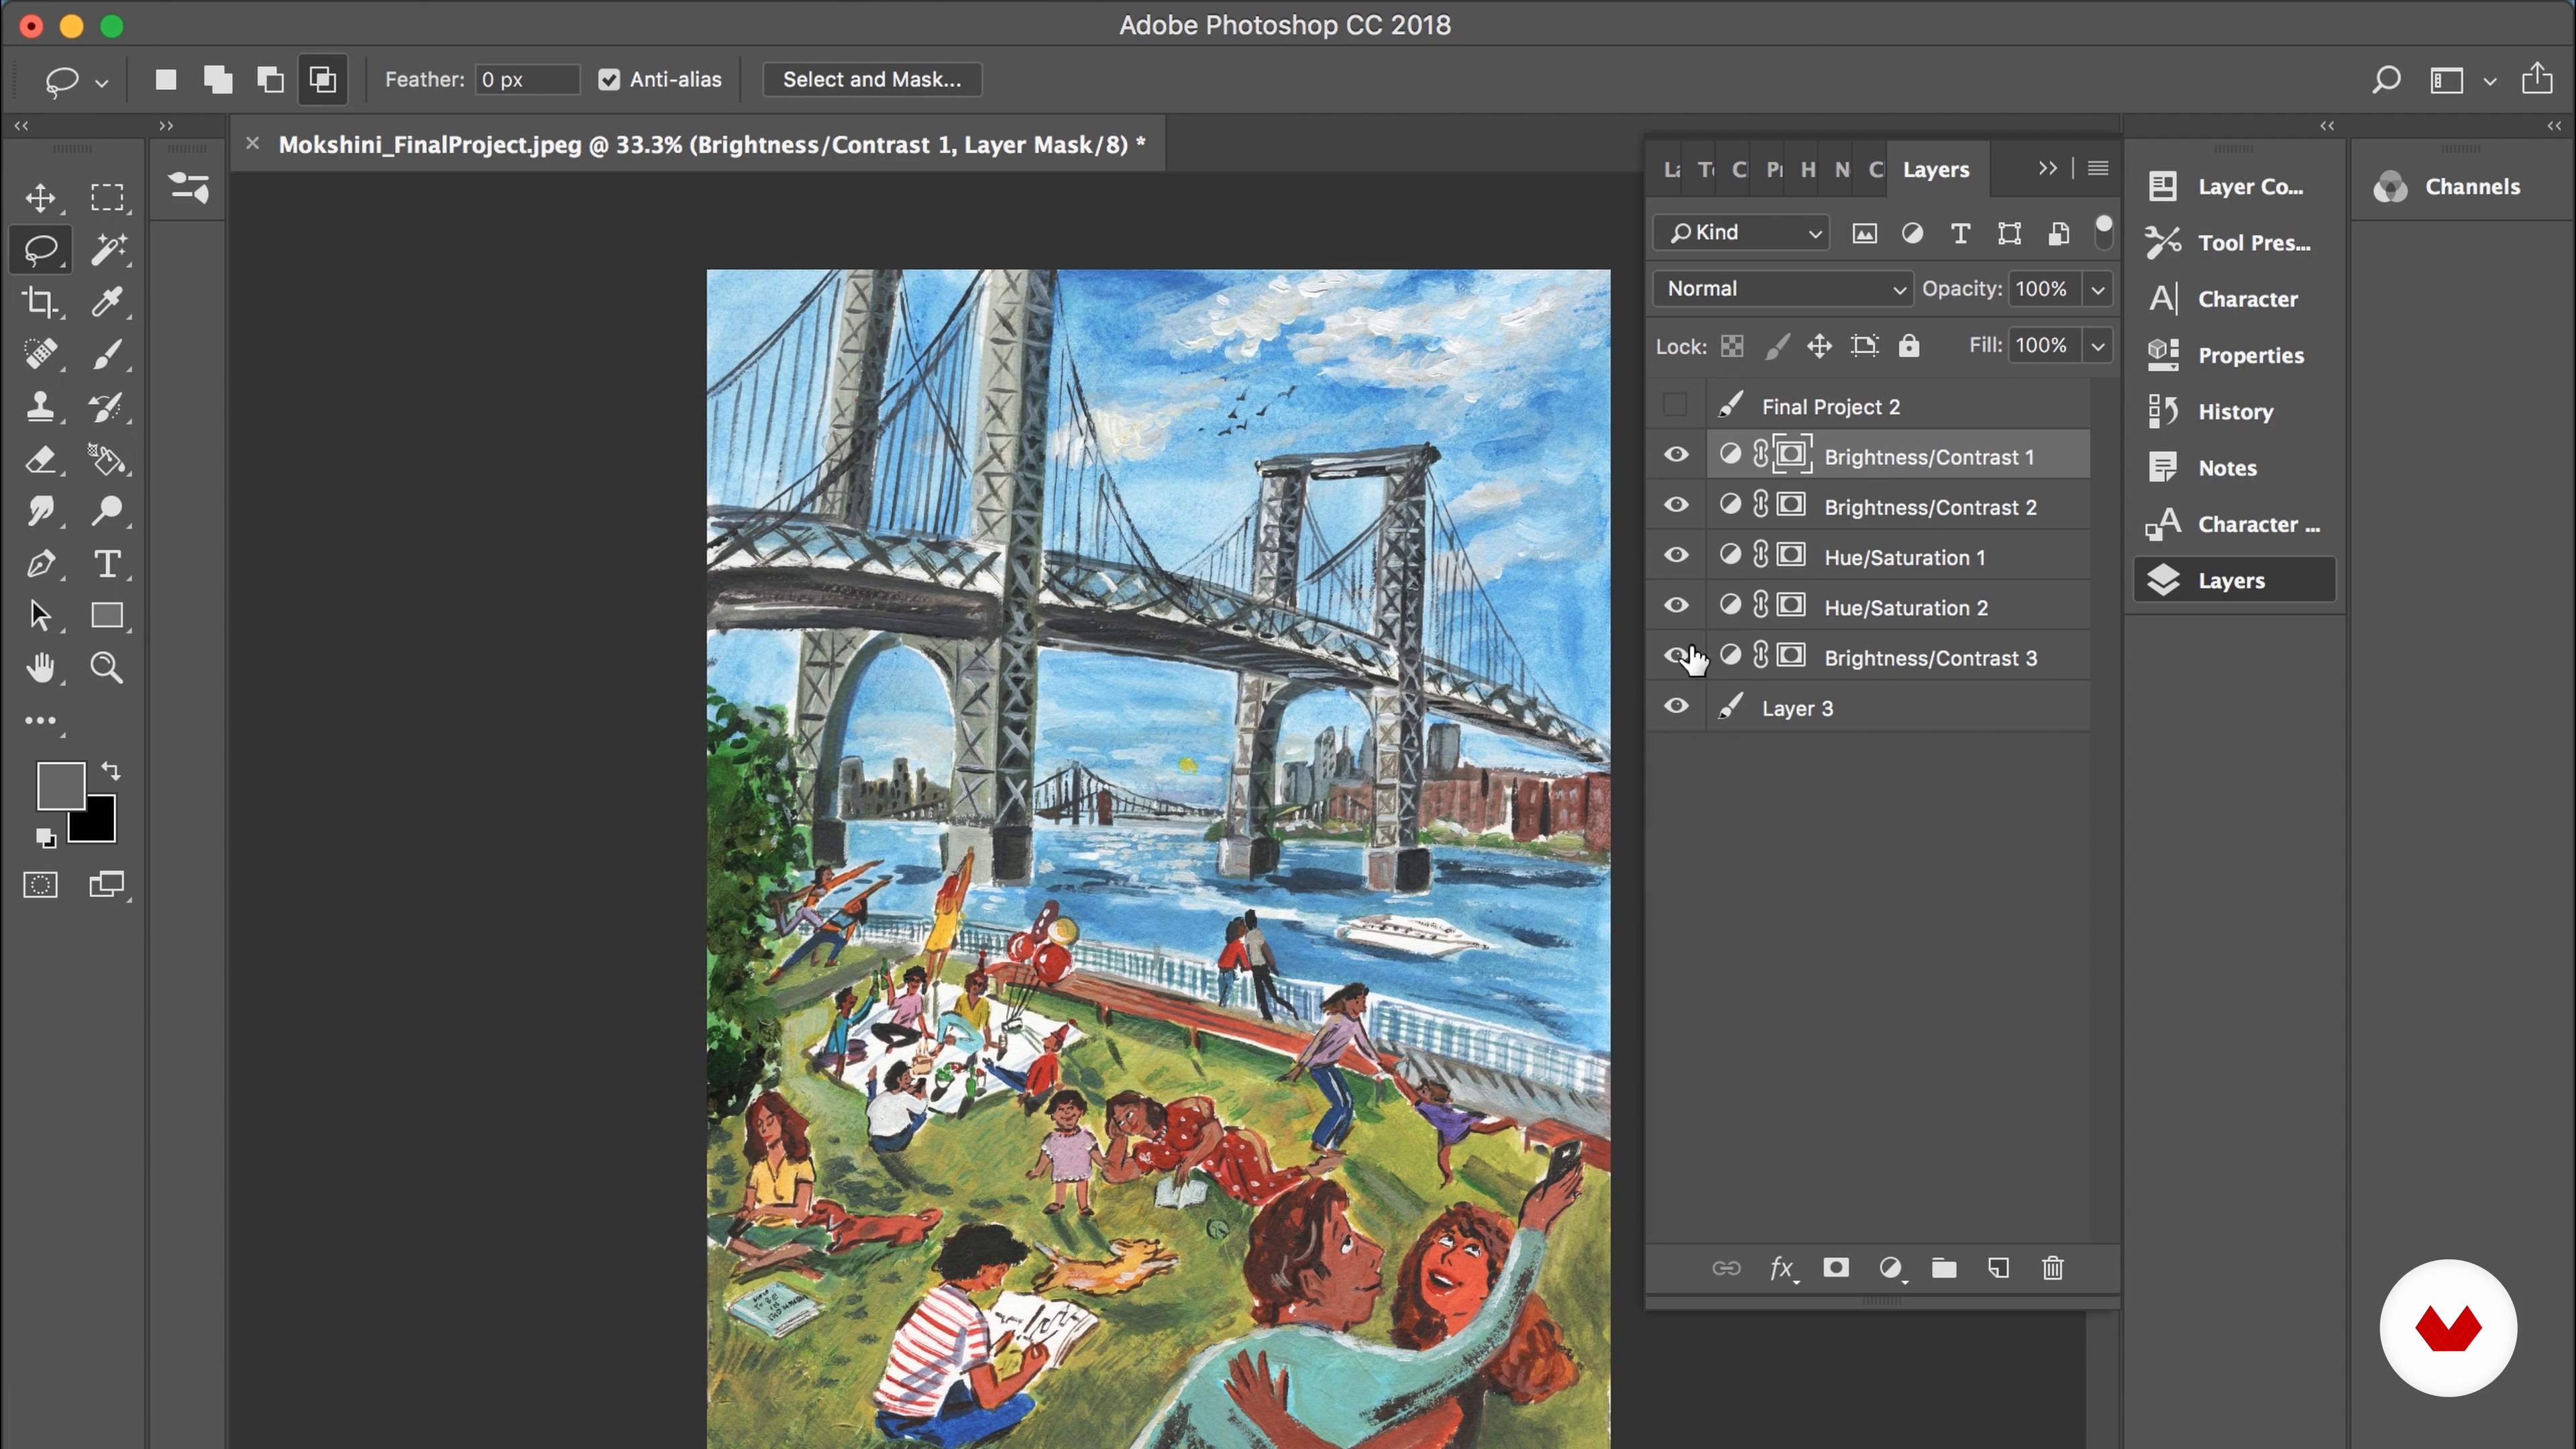Open the Opacity slider dropdown
Viewport: 2576px width, 1449px height.
point(2098,289)
